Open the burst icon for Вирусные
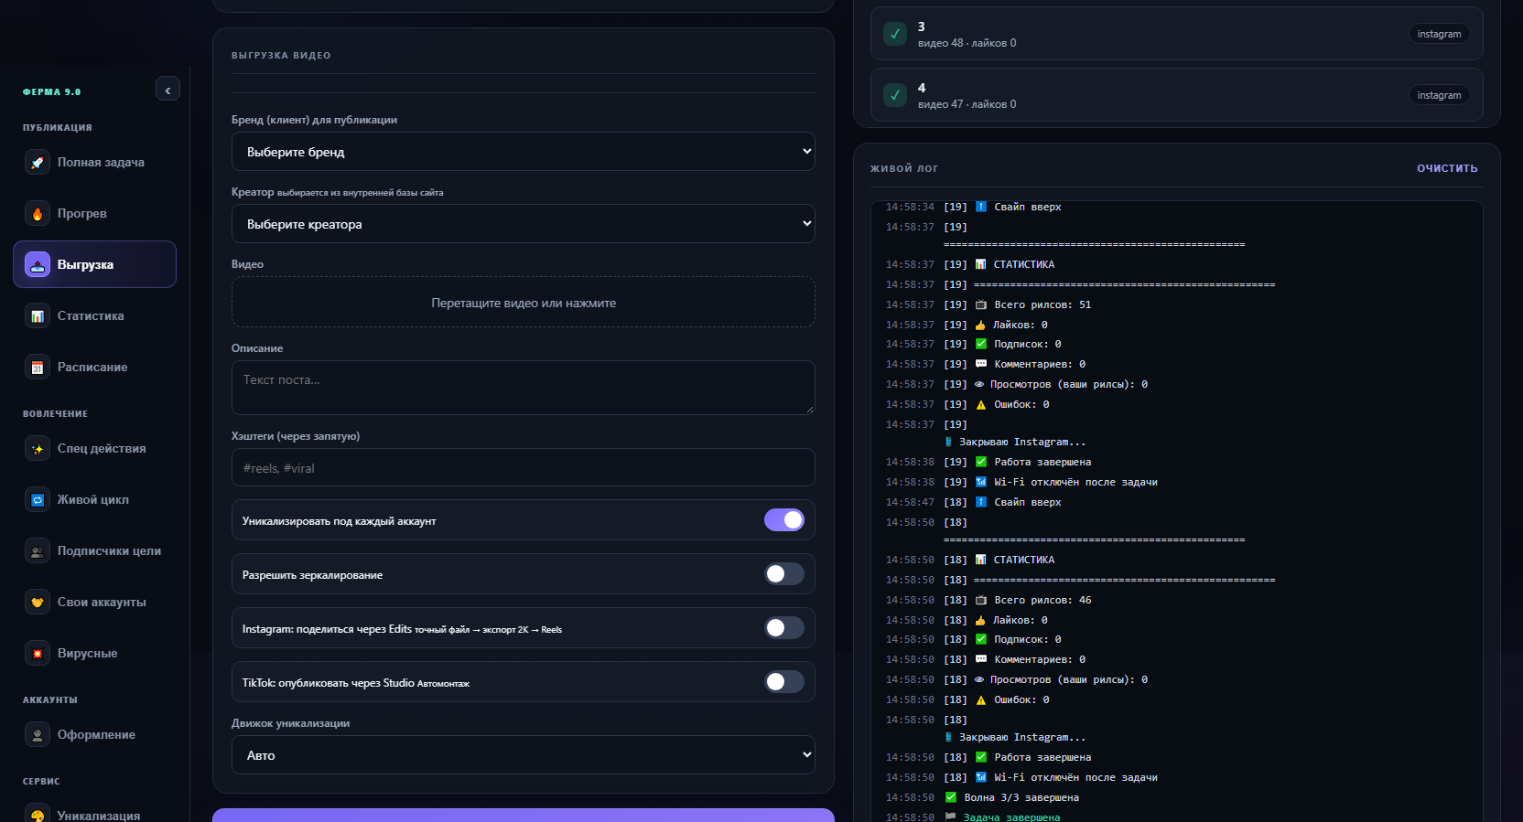Screen dimensions: 1523x822 (x=38, y=654)
